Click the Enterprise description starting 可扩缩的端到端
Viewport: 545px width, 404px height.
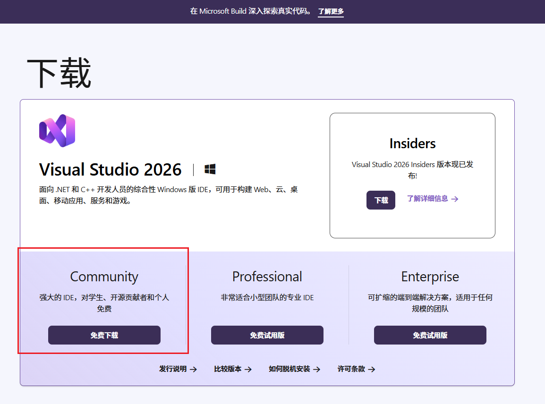tap(430, 303)
